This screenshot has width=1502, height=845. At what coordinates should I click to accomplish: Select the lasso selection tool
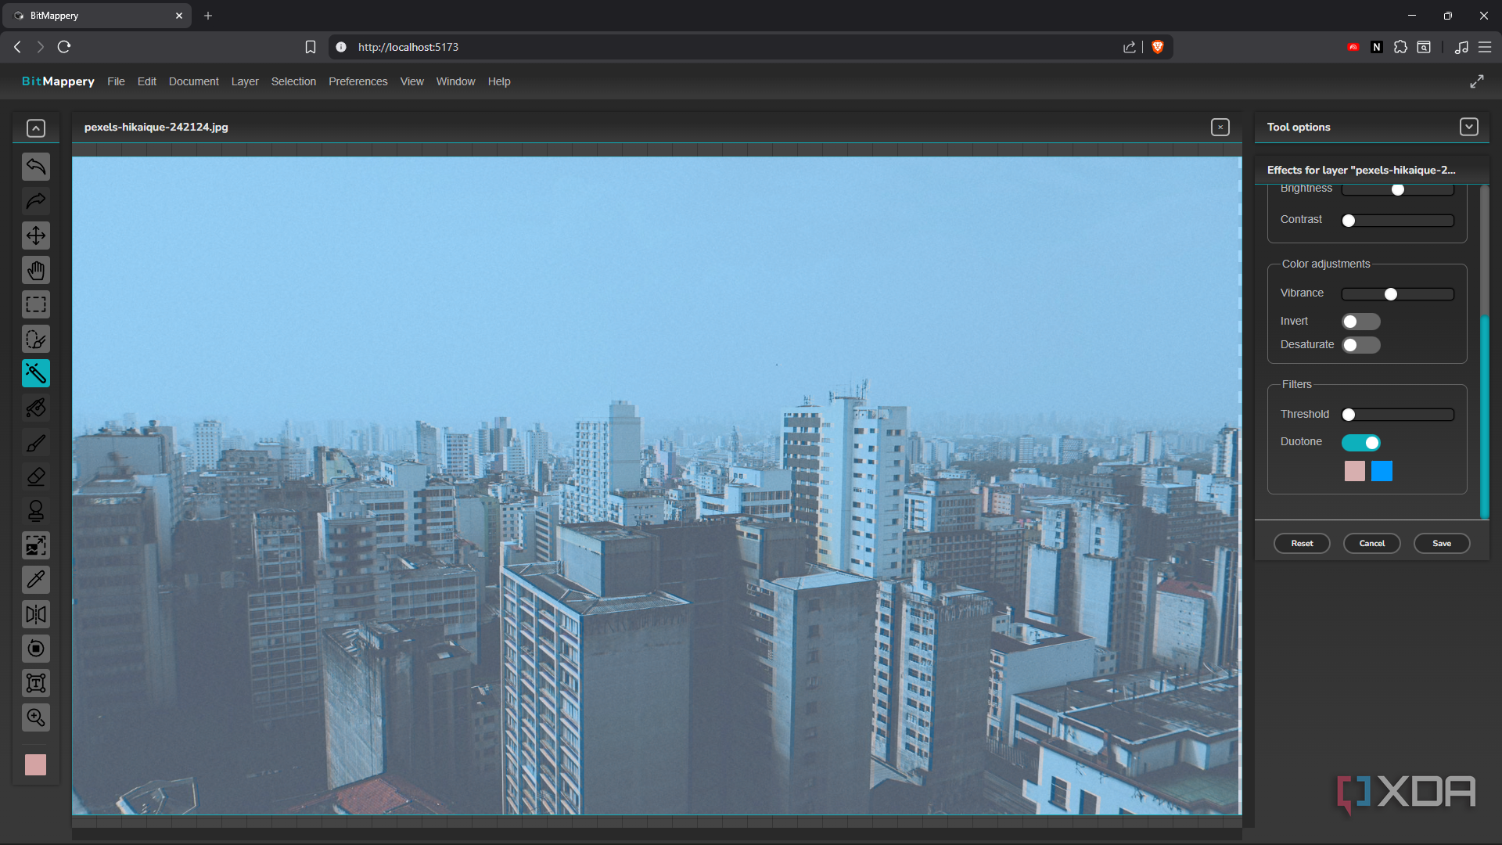(x=36, y=339)
